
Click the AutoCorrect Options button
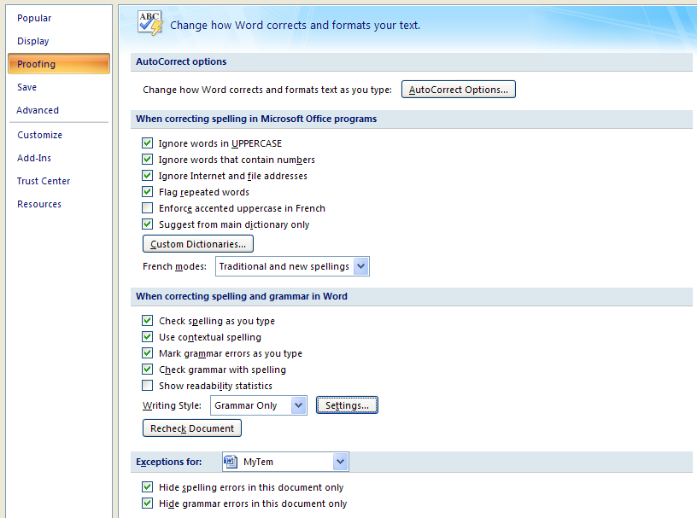[459, 90]
